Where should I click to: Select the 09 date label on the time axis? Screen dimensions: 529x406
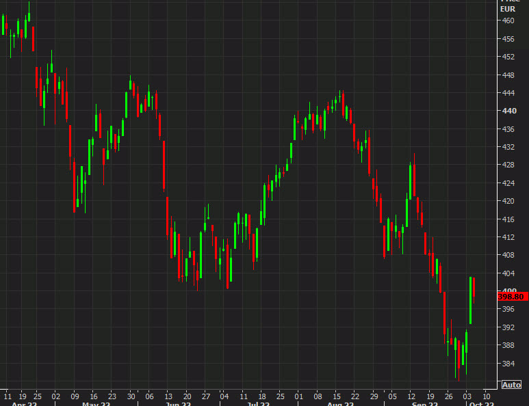(75, 396)
